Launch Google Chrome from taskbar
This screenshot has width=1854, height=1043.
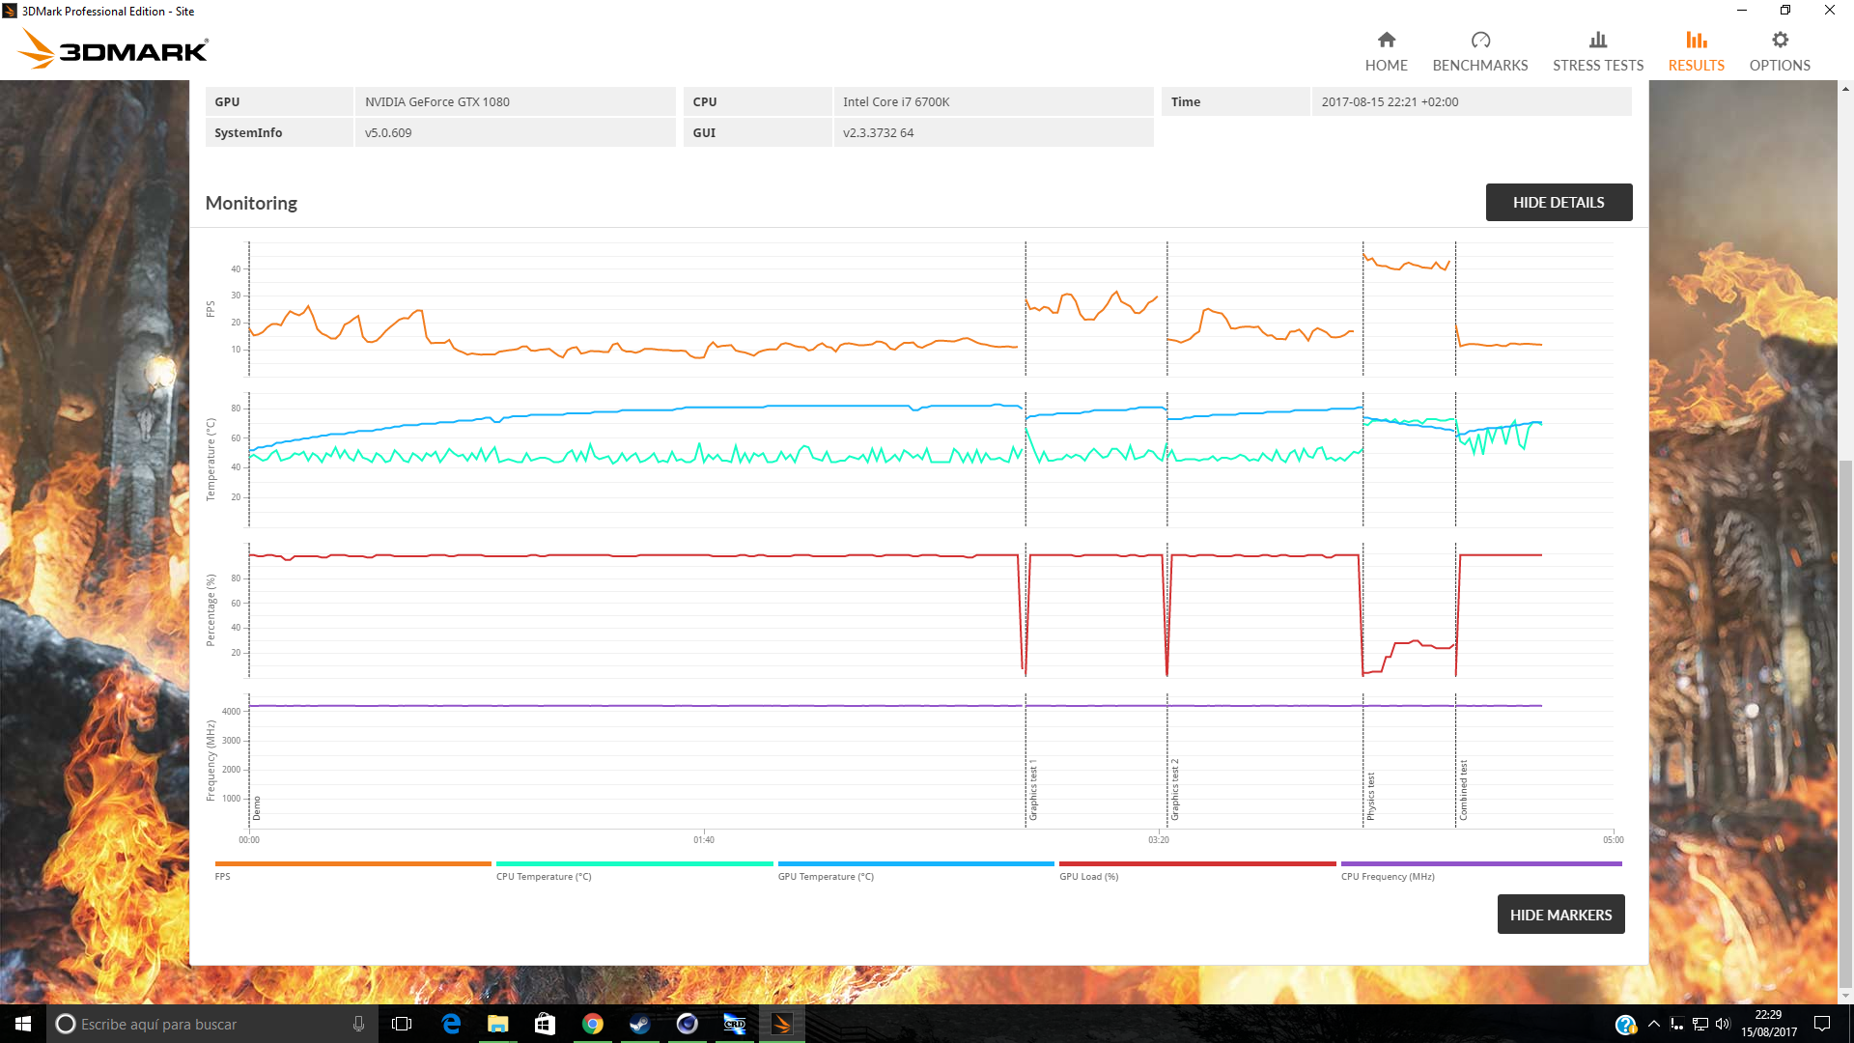pos(592,1024)
